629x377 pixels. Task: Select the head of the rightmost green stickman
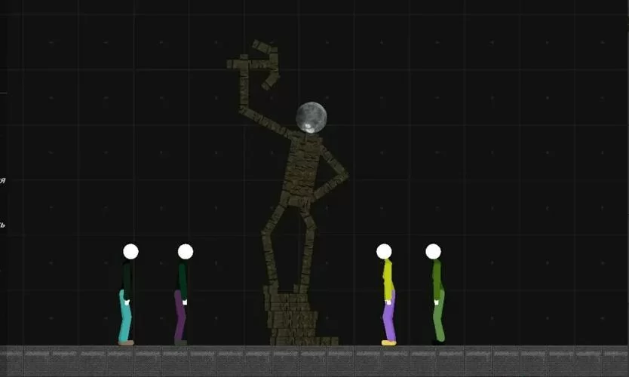point(433,251)
